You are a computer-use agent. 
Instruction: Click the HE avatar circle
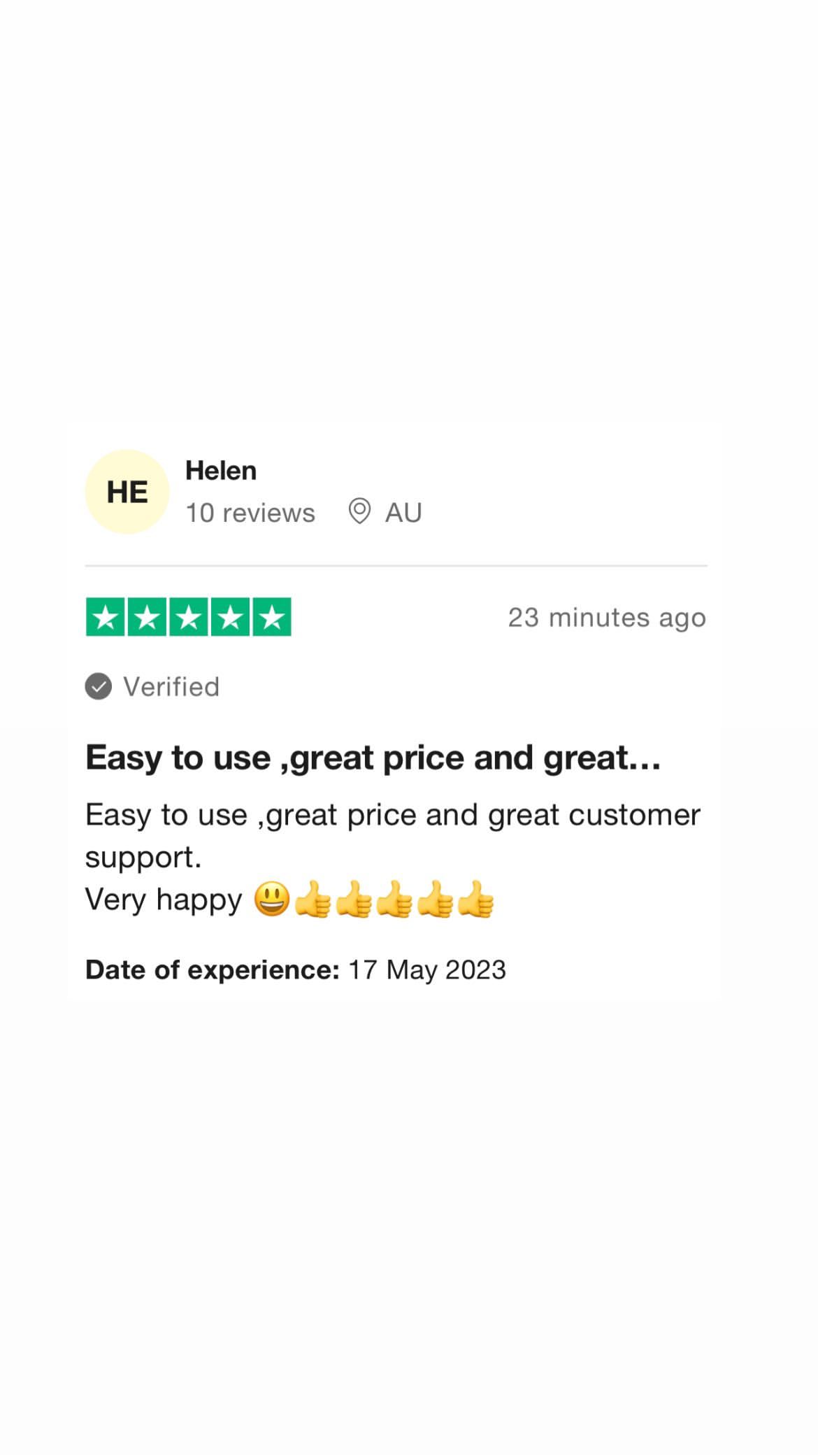[127, 492]
